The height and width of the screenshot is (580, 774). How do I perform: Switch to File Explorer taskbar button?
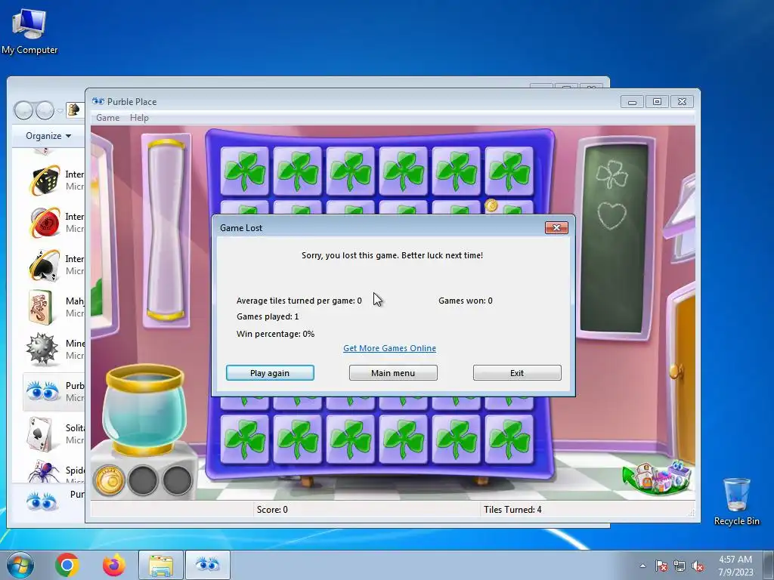161,565
